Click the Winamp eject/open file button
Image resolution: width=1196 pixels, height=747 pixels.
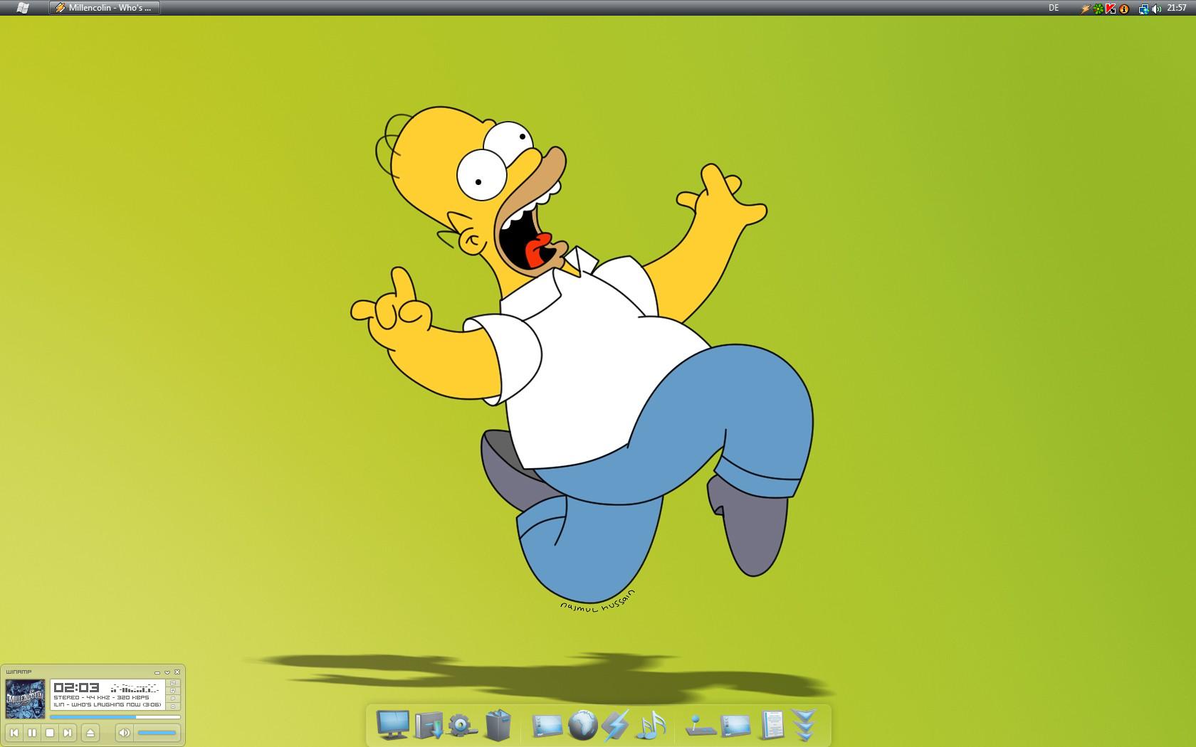pyautogui.click(x=90, y=733)
